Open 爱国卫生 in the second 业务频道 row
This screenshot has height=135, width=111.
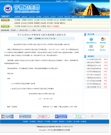click(63, 23)
